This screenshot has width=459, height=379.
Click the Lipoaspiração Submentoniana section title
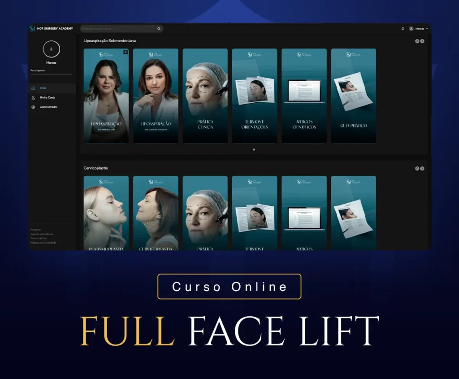109,41
